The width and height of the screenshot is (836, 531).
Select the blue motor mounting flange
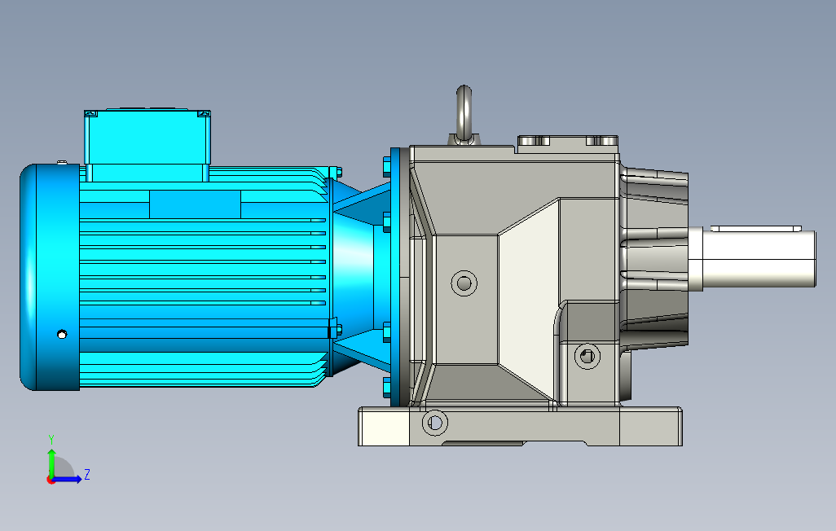[396, 277]
